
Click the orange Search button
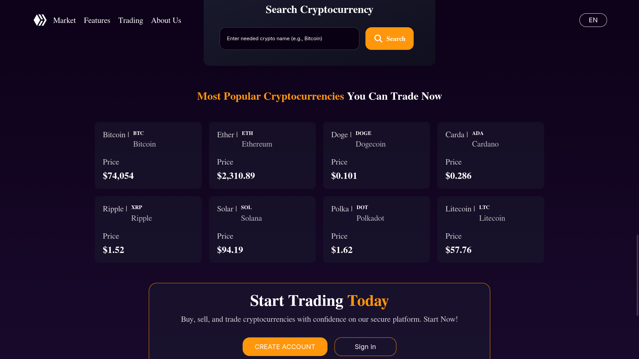coord(389,39)
